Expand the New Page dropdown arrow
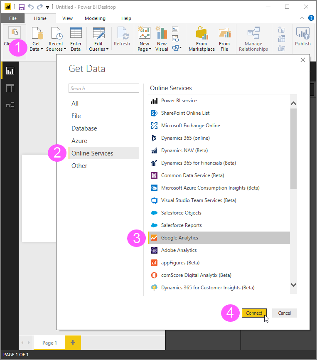 pyautogui.click(x=150, y=49)
